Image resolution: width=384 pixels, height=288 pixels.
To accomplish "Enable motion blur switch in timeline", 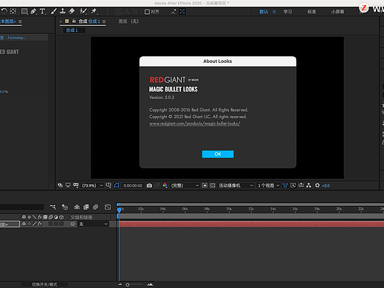I will (x=95, y=207).
